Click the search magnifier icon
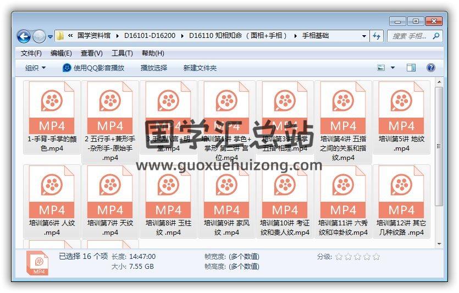The width and height of the screenshot is (459, 293). click(436, 36)
